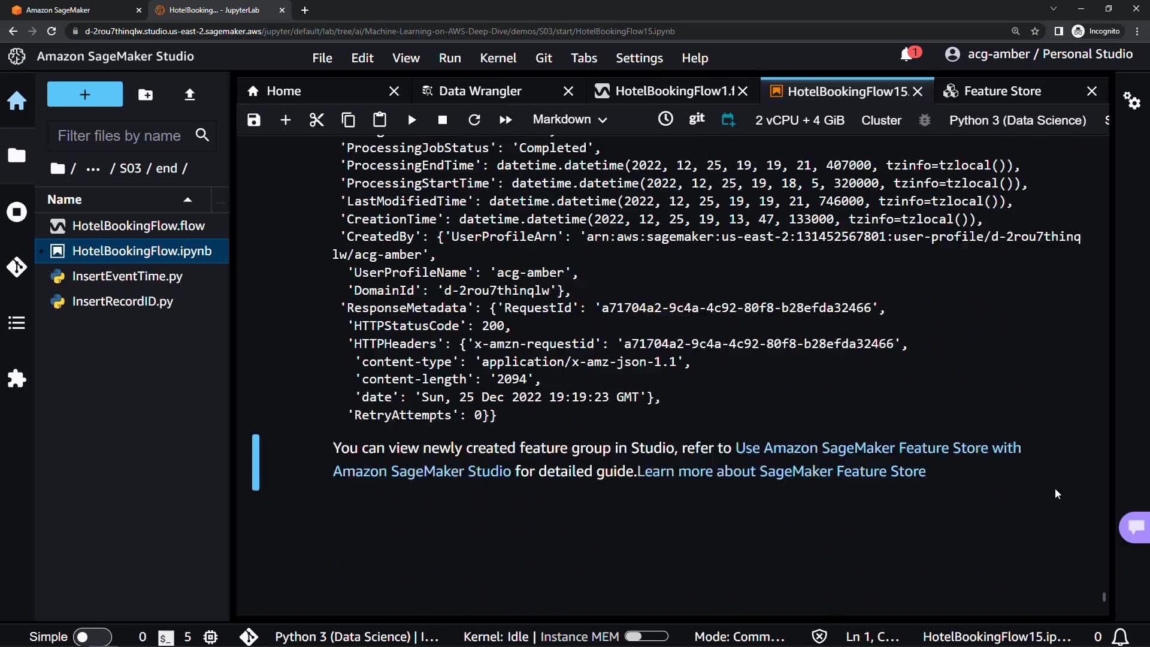Open Learn more about SageMaker Feature Store link
Image resolution: width=1150 pixels, height=647 pixels.
pos(781,471)
